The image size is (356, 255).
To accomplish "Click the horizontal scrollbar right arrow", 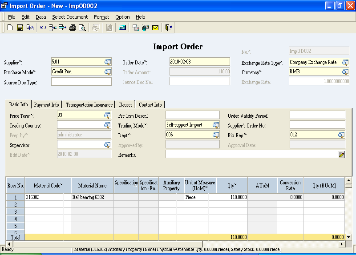I will [342, 244].
